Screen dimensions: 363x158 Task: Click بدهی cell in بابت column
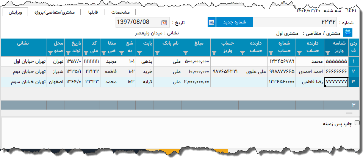point(145,62)
